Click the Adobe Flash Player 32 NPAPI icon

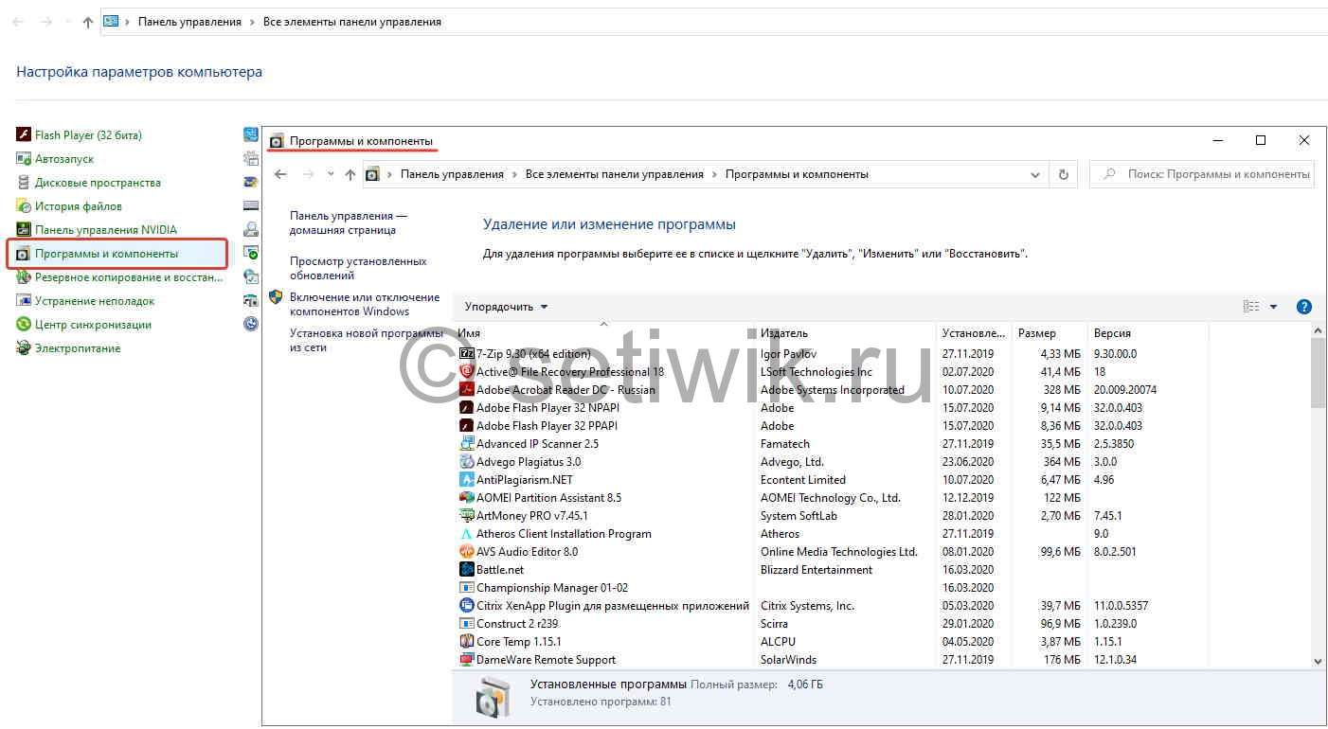467,408
